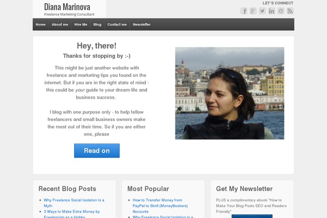Click the Recent Blog Posts heading
The image size is (327, 218).
68,189
